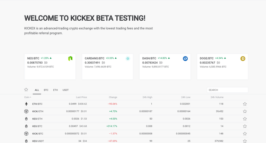Open the KEX/USDT pair link

tap(38, 141)
